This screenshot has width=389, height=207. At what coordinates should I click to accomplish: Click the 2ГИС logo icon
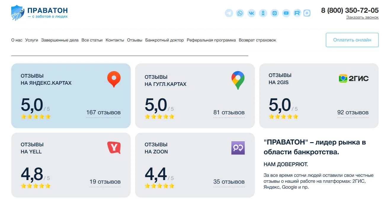point(354,78)
